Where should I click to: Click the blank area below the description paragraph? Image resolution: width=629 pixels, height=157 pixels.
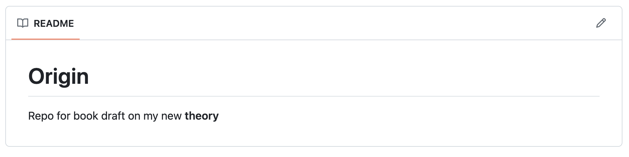313,134
